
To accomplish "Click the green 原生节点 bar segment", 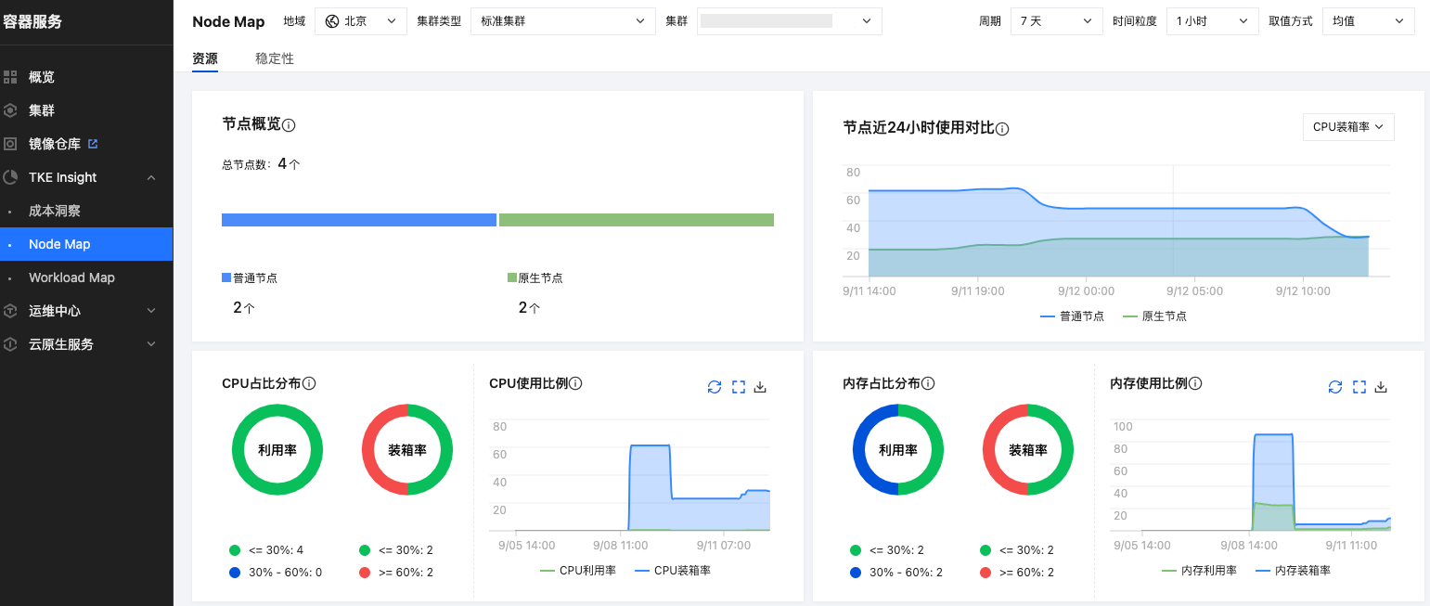I will [x=637, y=220].
